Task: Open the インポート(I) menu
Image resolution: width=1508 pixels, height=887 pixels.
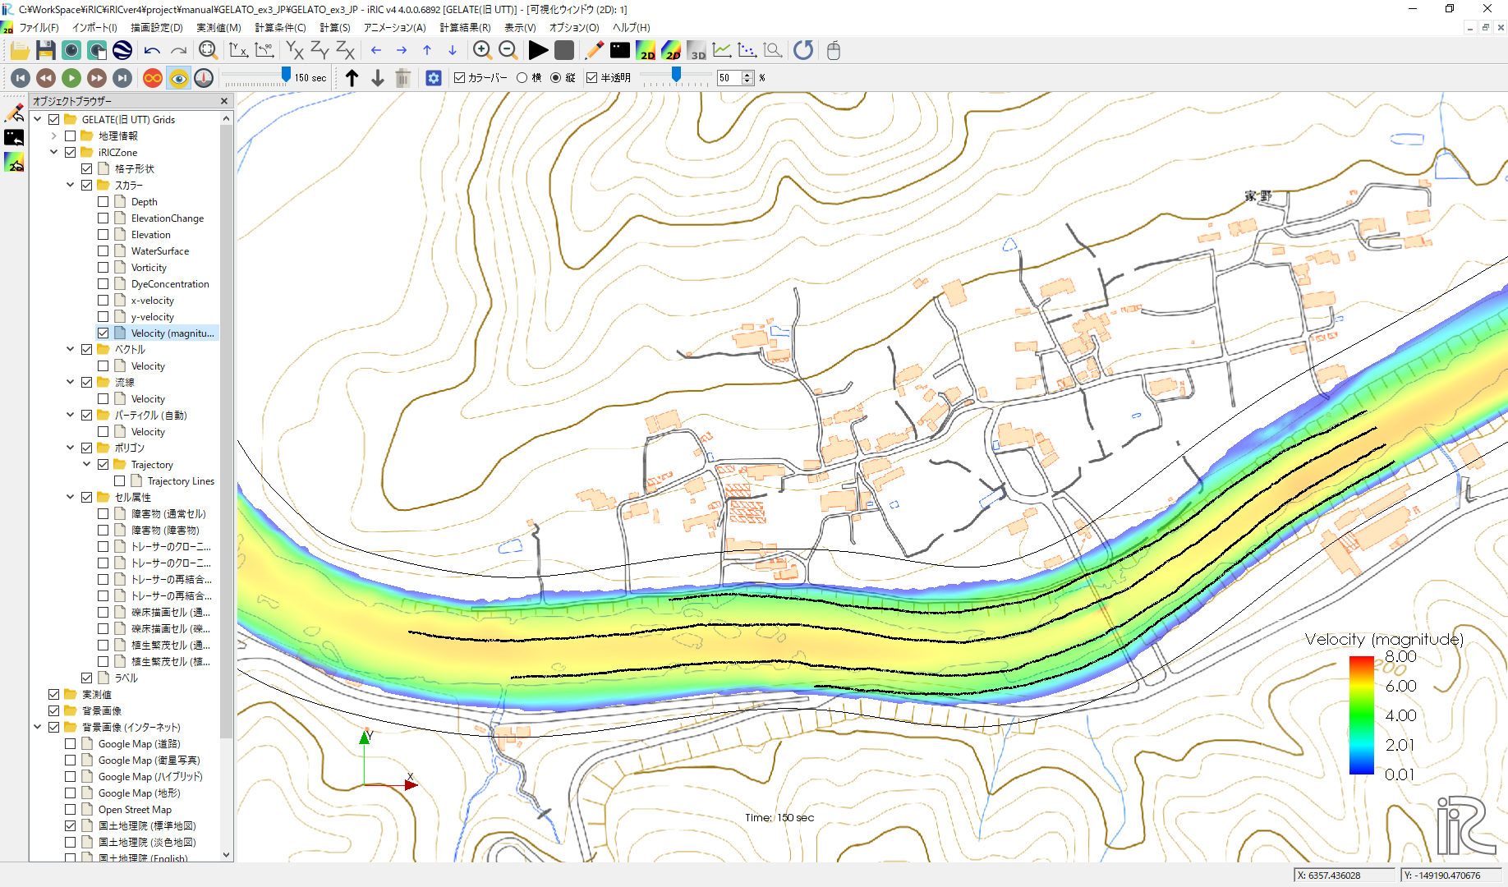Action: coord(94,28)
